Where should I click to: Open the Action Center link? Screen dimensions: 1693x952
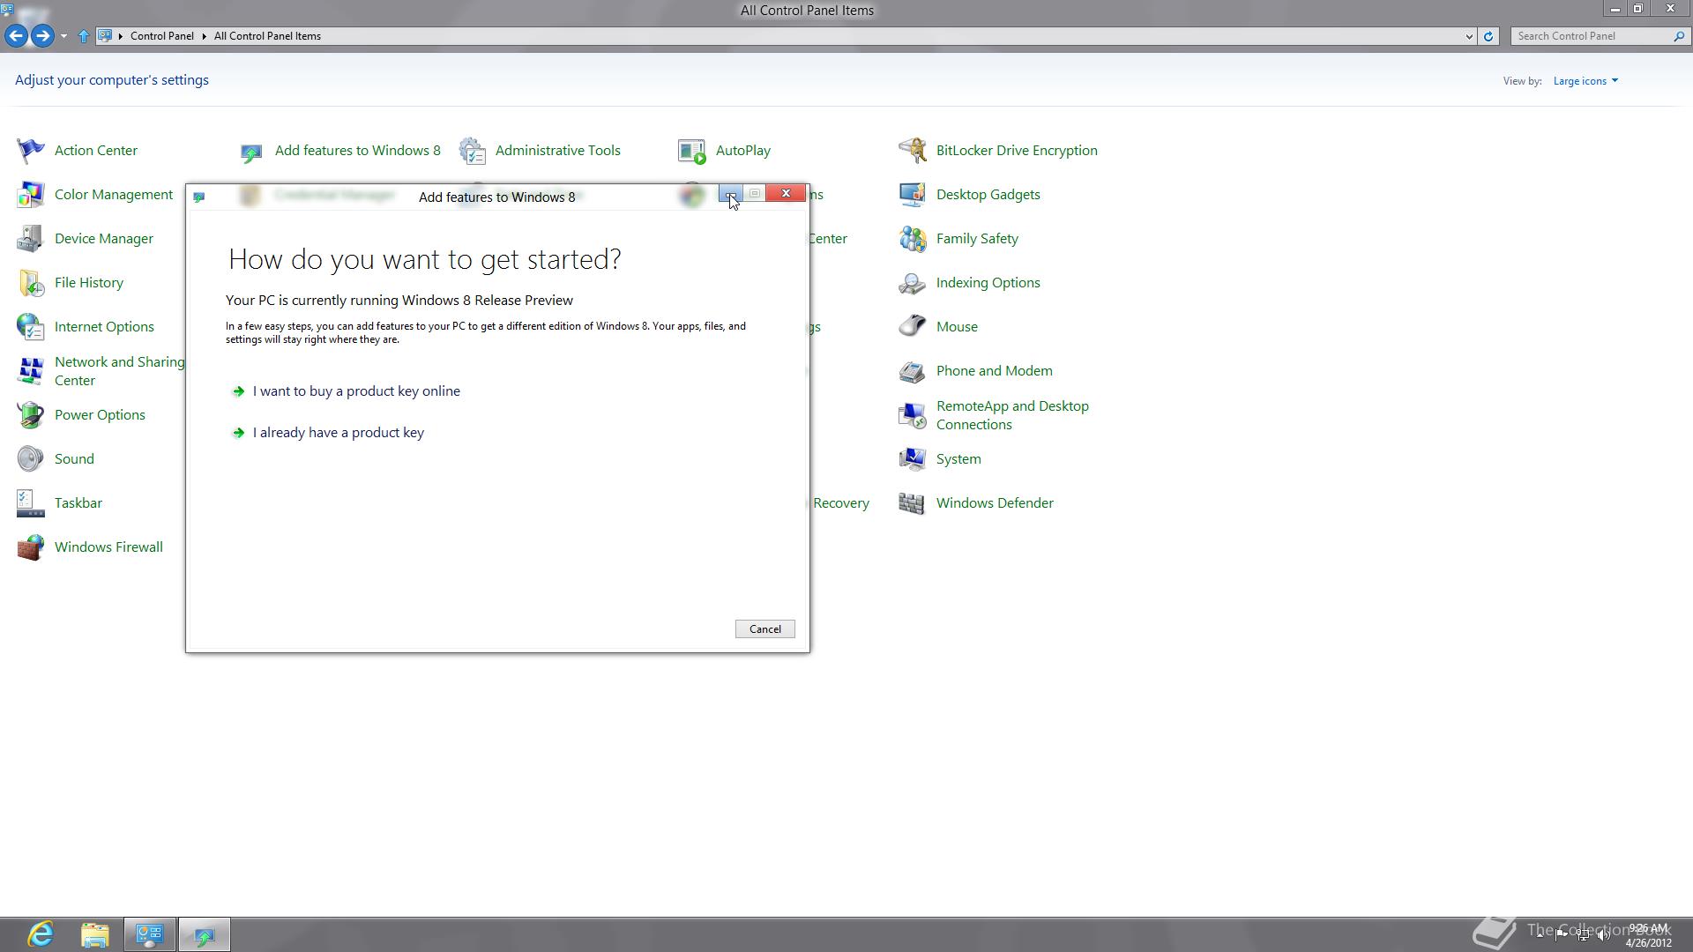click(96, 151)
